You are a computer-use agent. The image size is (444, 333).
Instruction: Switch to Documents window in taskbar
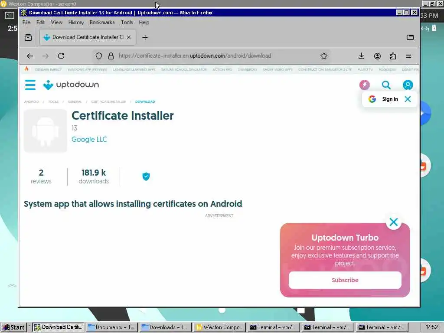111,327
